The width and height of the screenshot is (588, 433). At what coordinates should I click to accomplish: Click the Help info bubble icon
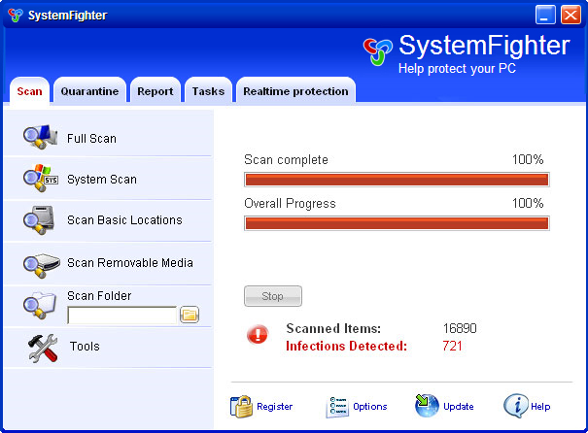point(516,406)
